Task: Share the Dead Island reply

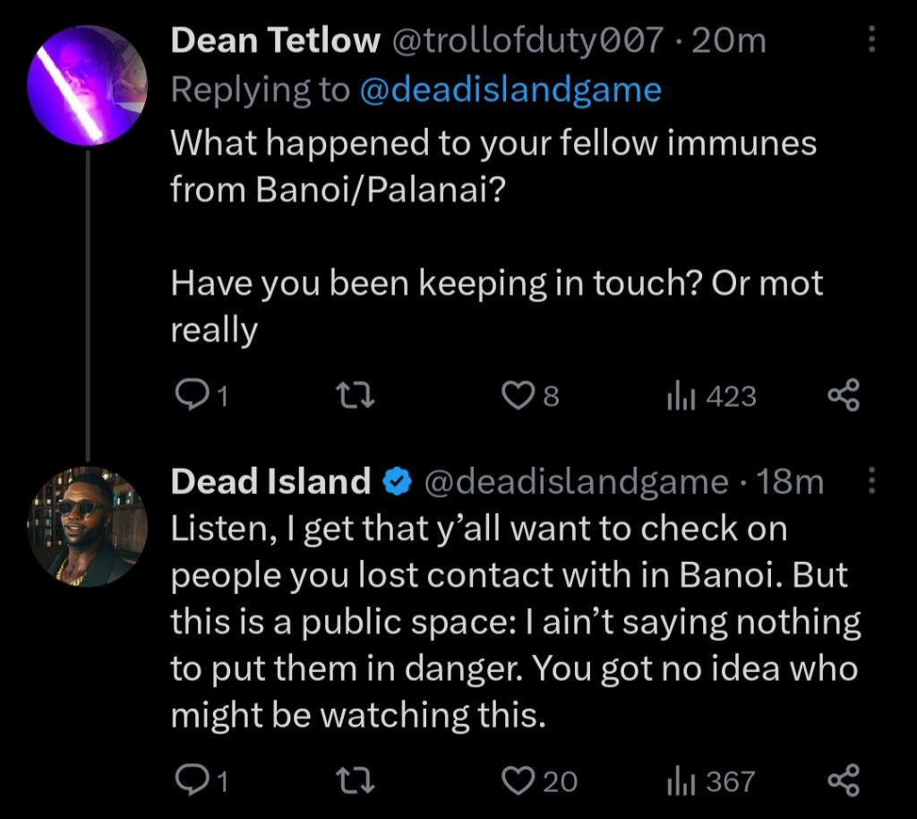Action: tap(844, 781)
